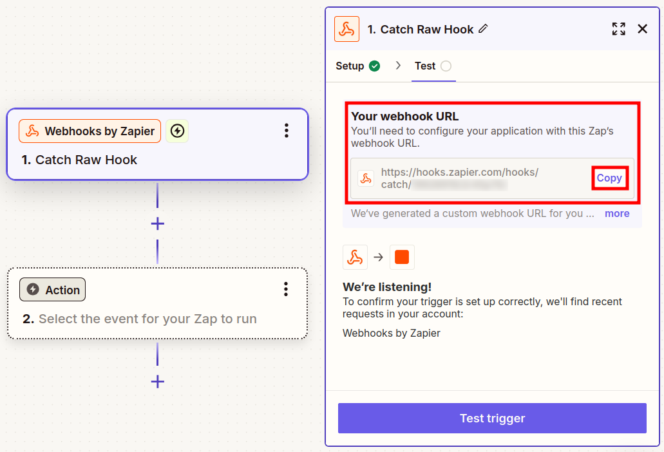Close the Catch Raw Hook panel

[x=642, y=29]
